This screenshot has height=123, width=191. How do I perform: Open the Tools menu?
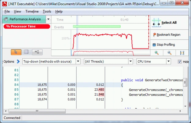click(x=47, y=11)
